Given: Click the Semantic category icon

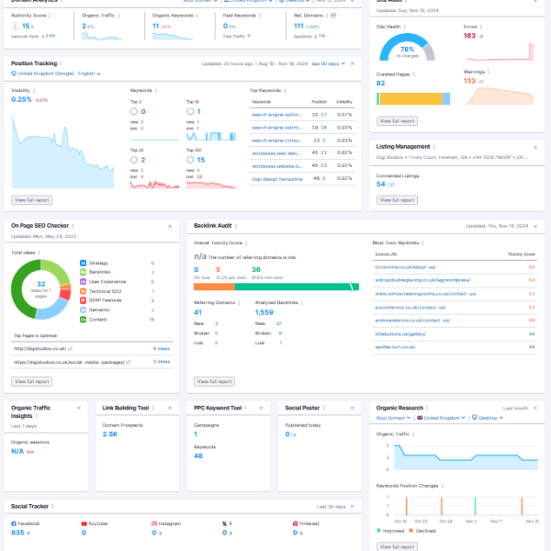Looking at the screenshot, I should pos(83,309).
